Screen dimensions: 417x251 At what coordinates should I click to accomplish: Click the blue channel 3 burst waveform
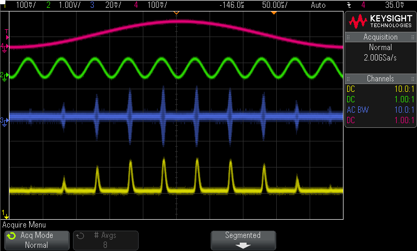click(x=176, y=116)
